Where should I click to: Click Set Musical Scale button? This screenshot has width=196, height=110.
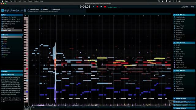pyautogui.click(x=30, y=107)
